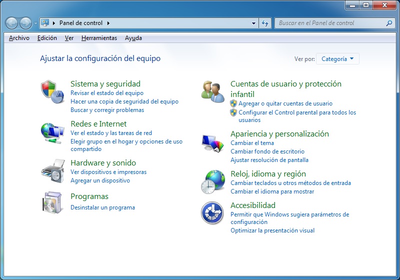Click Ver dispositivos e impresoras
The image size is (400, 280).
pyautogui.click(x=108, y=172)
